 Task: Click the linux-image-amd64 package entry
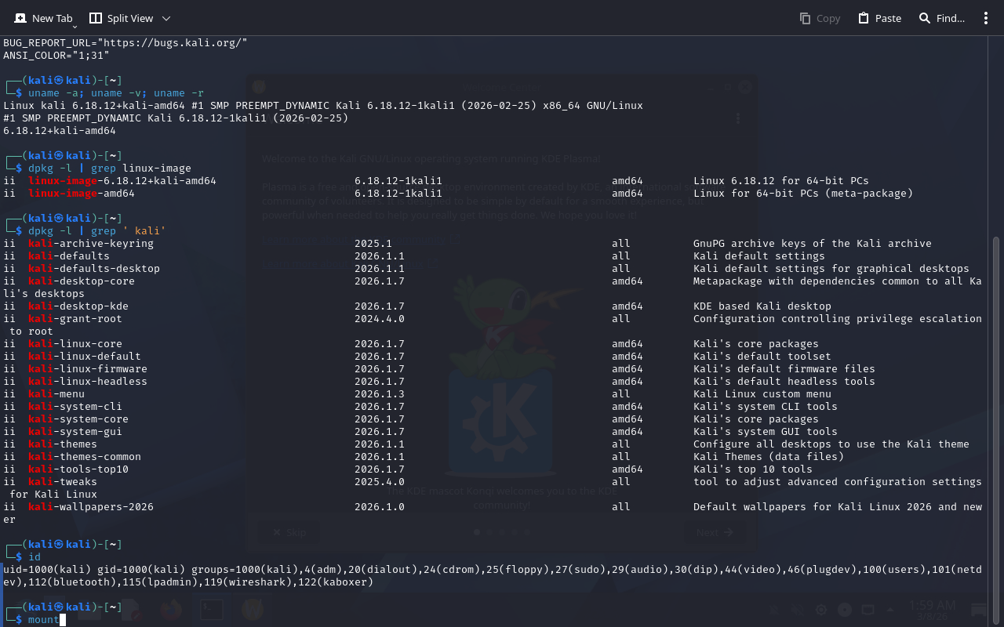click(x=82, y=194)
